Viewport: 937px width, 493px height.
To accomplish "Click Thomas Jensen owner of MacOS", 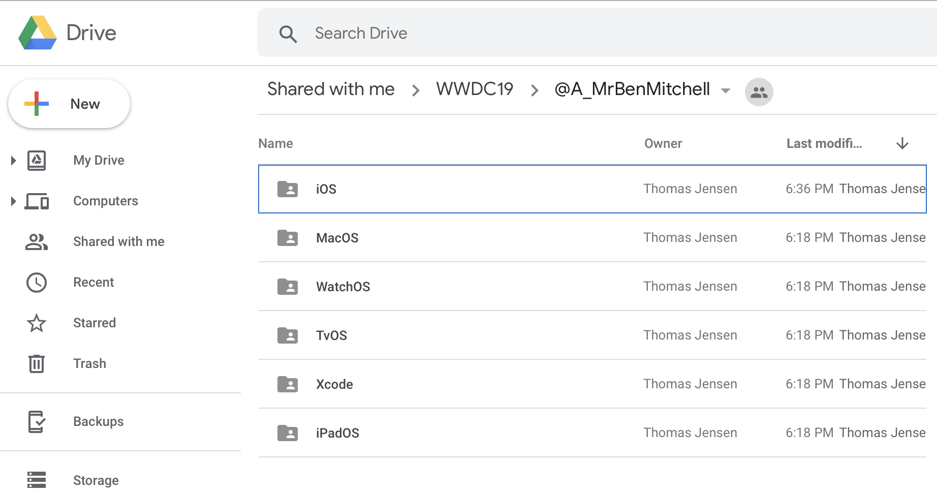I will pyautogui.click(x=690, y=237).
